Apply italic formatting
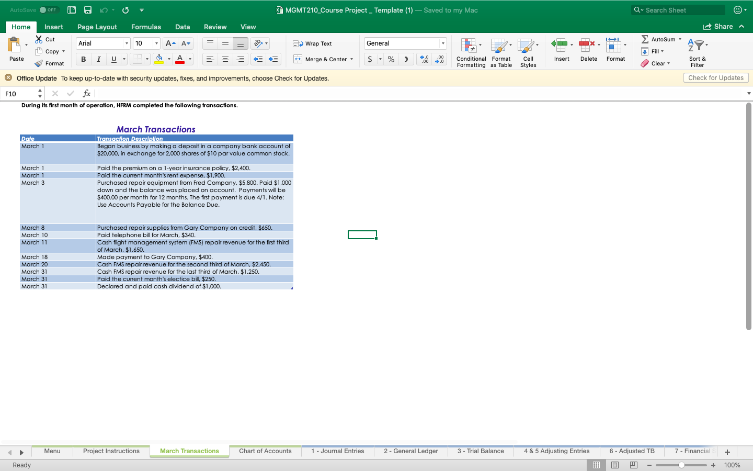 [x=98, y=59]
